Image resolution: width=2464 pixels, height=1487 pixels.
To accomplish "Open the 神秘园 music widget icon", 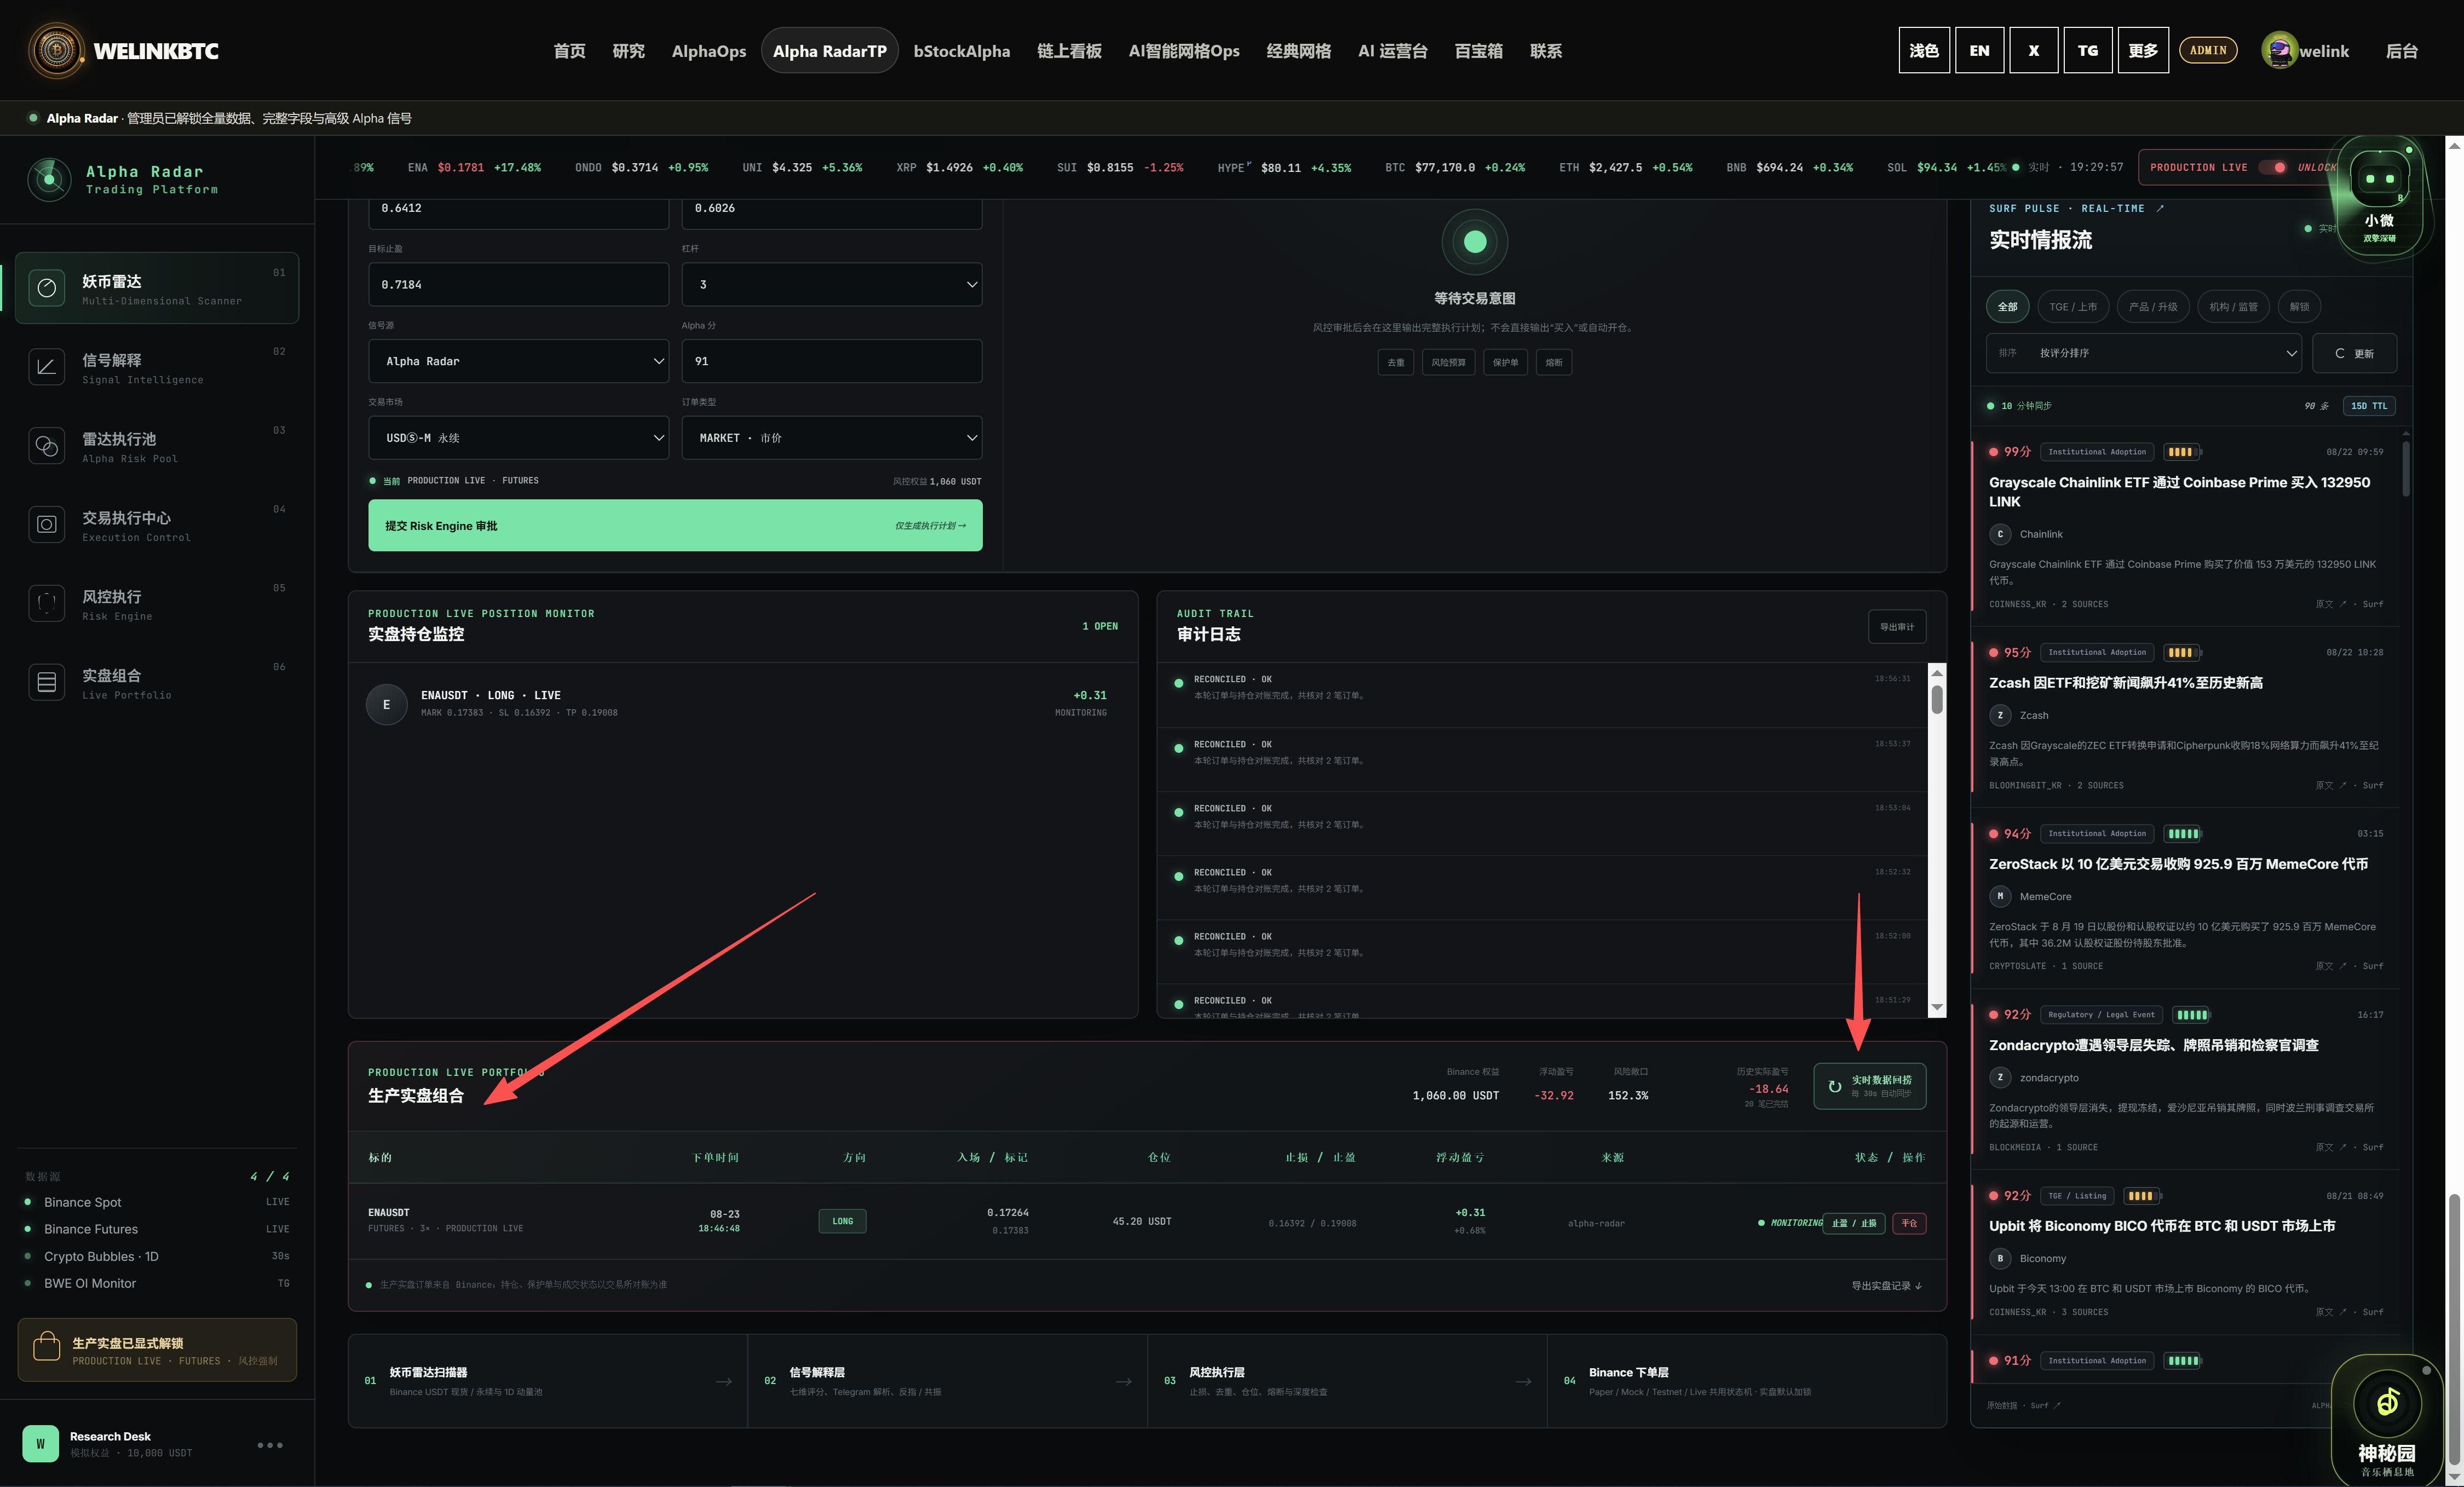I will click(2387, 1403).
